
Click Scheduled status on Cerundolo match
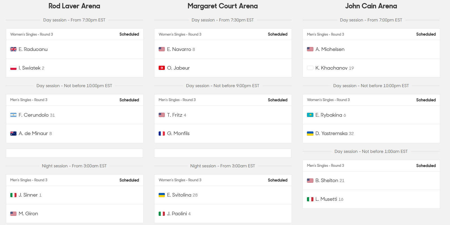click(129, 100)
